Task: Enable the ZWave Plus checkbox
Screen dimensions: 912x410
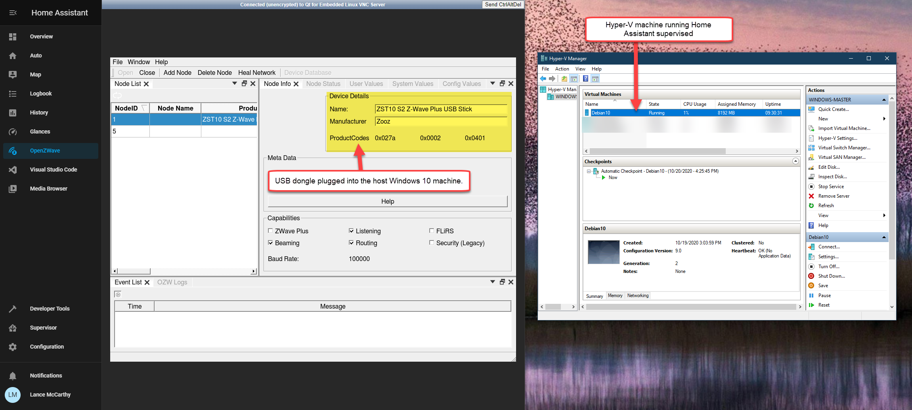Action: click(x=270, y=231)
